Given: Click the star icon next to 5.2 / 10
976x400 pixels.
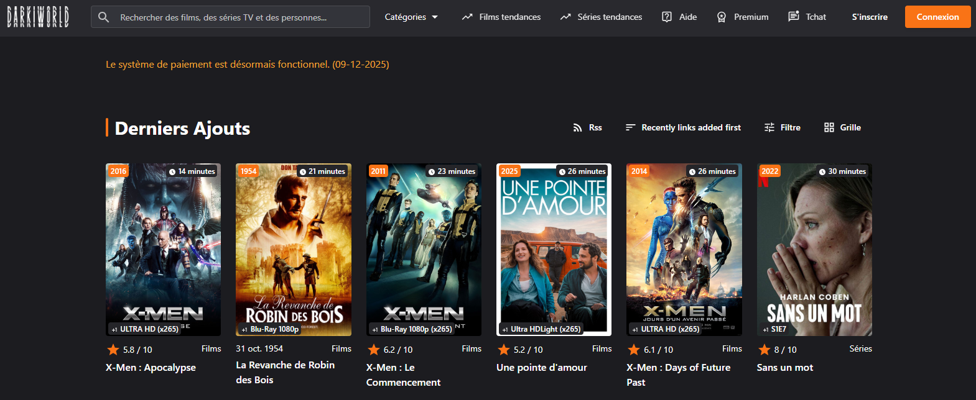Looking at the screenshot, I should [x=504, y=350].
